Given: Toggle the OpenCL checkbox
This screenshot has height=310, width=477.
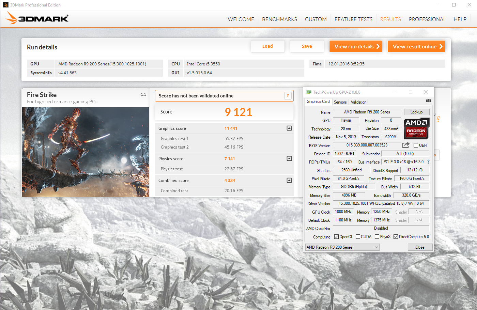Looking at the screenshot, I should pos(336,237).
